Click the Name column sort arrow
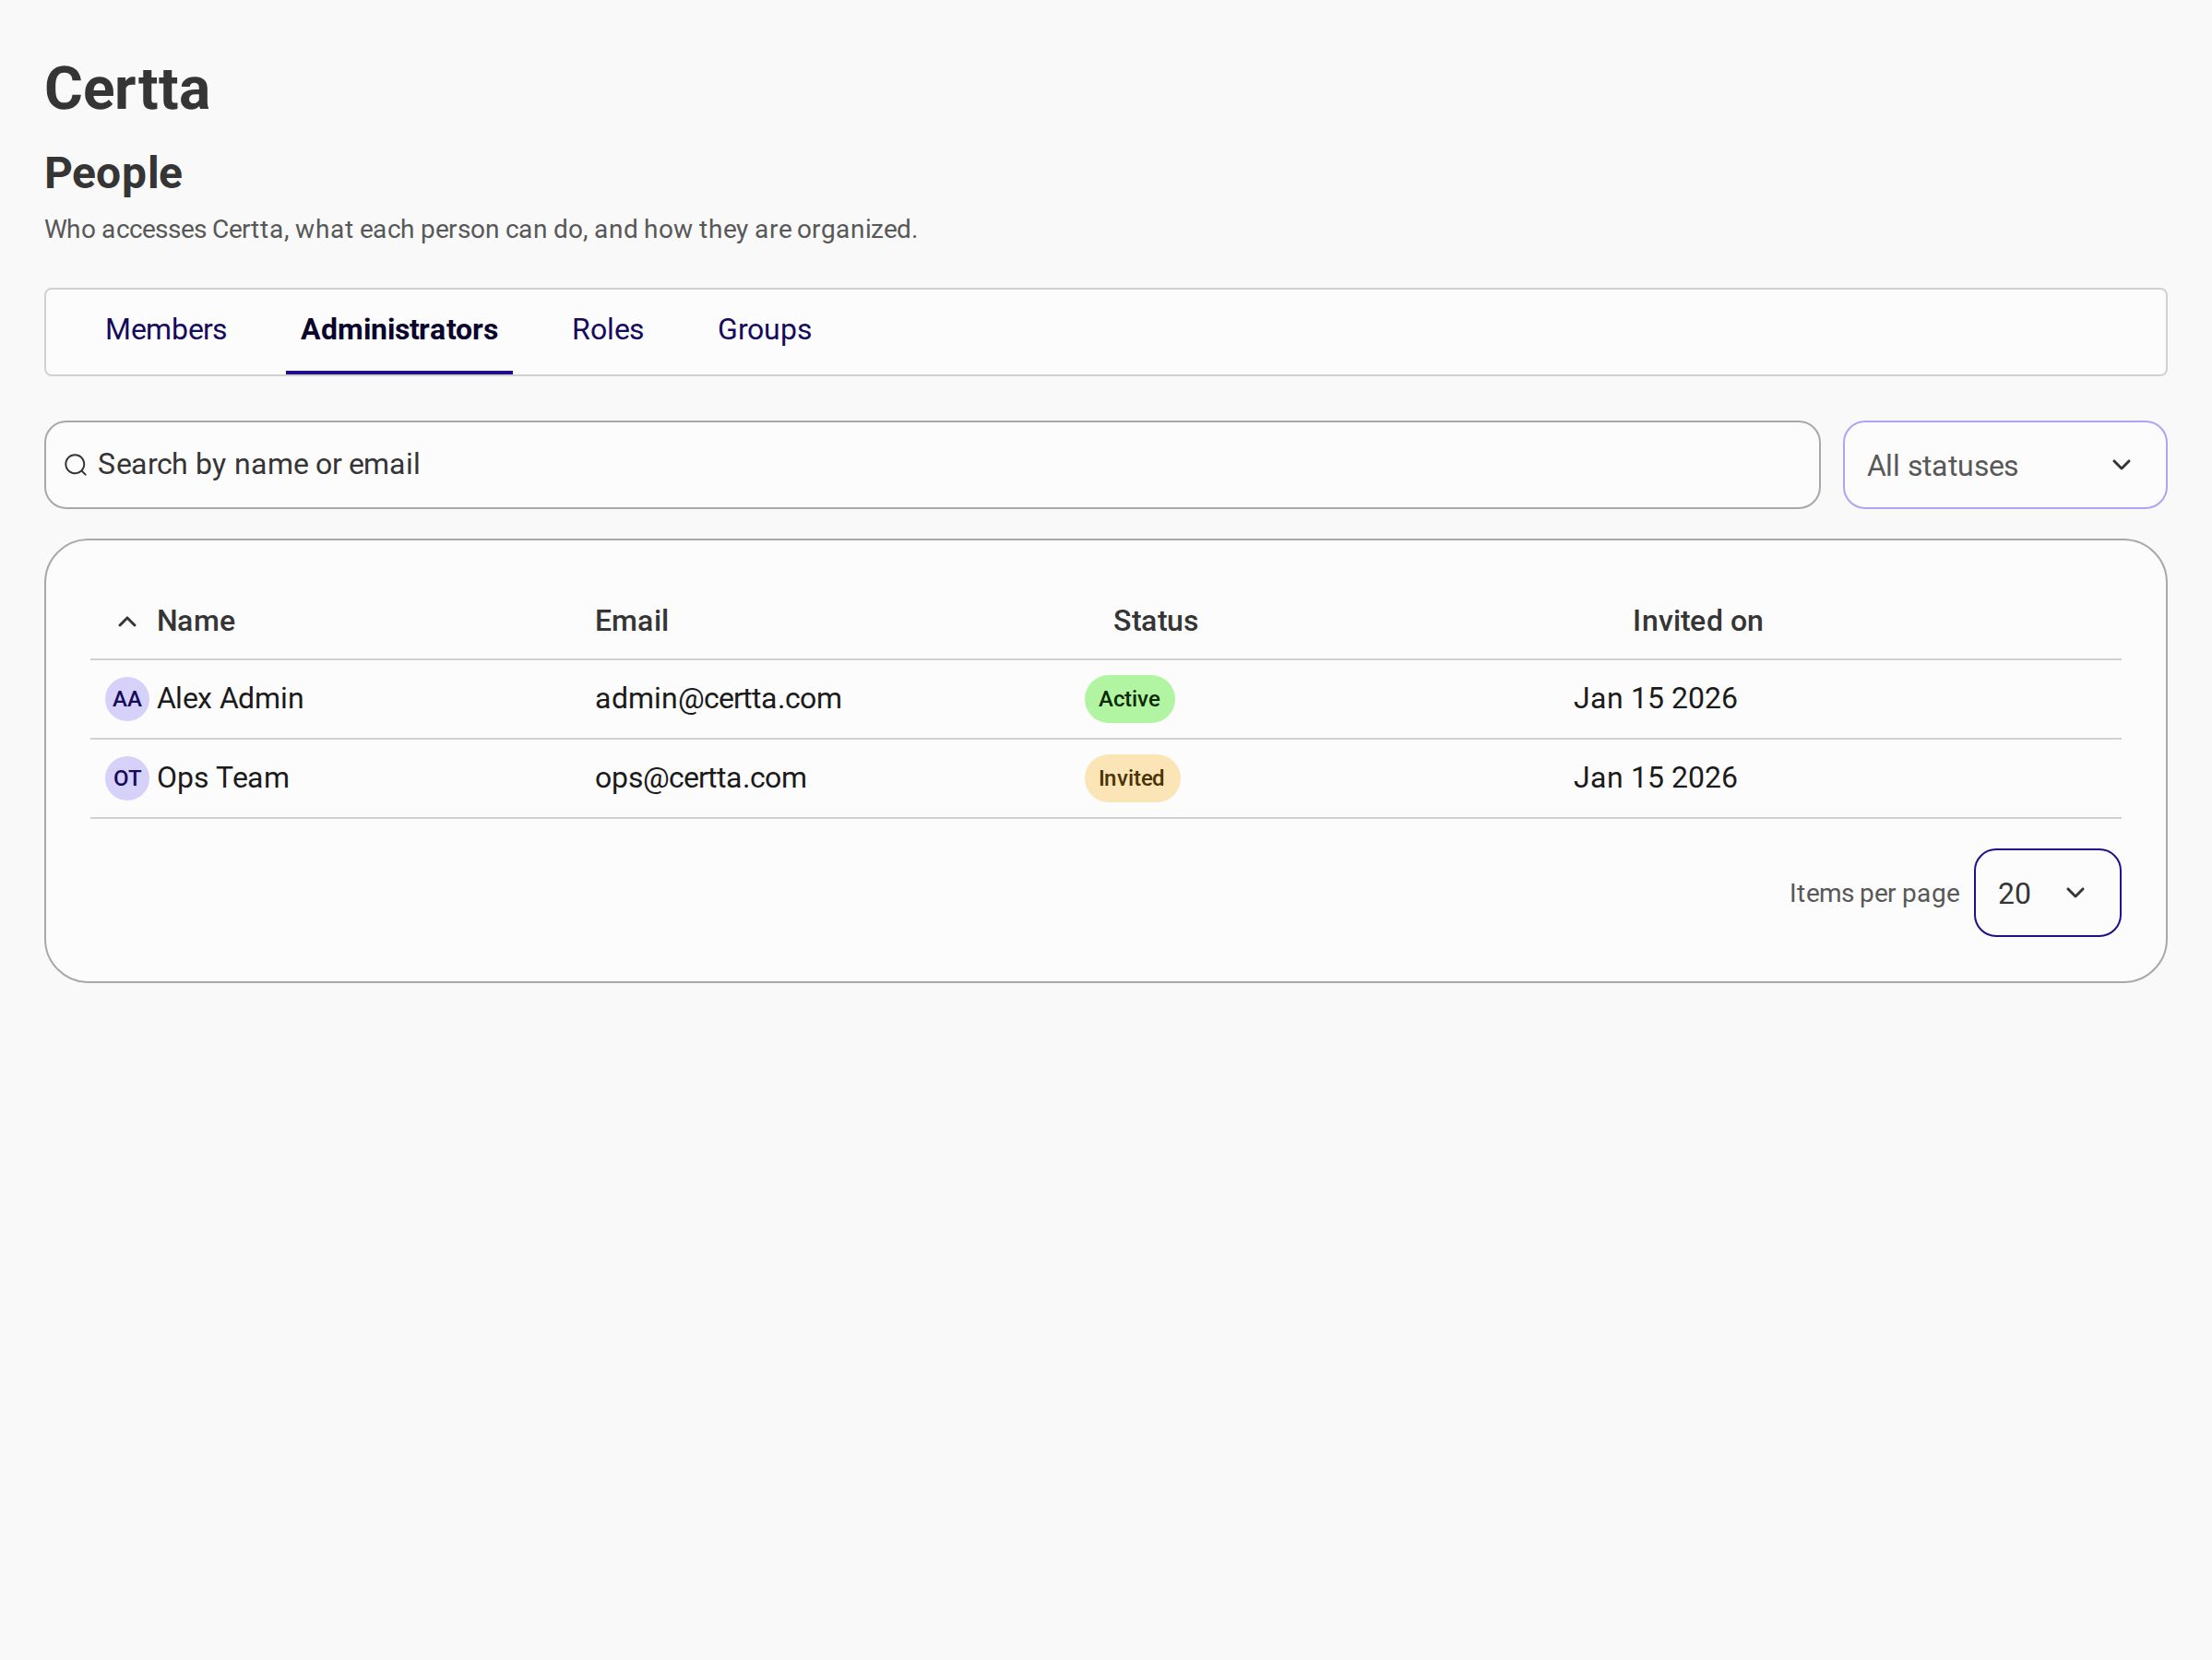Screen dimensions: 2212x1660 point(127,622)
